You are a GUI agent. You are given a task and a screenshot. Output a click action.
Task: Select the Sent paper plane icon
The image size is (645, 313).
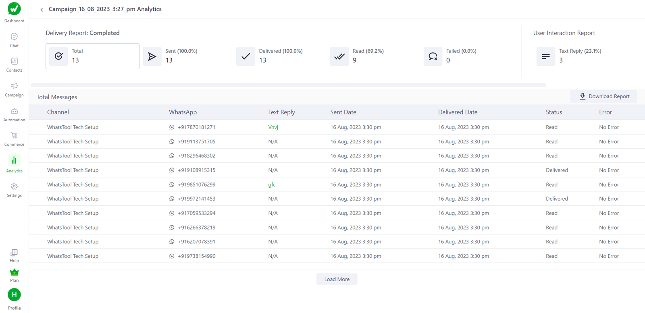[152, 56]
